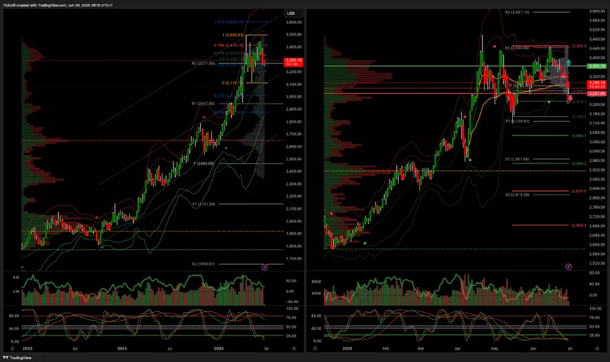This screenshot has width=610, height=362.
Task: Click the R1 (2947.90) pivot label on left chart
Action: pyautogui.click(x=203, y=104)
